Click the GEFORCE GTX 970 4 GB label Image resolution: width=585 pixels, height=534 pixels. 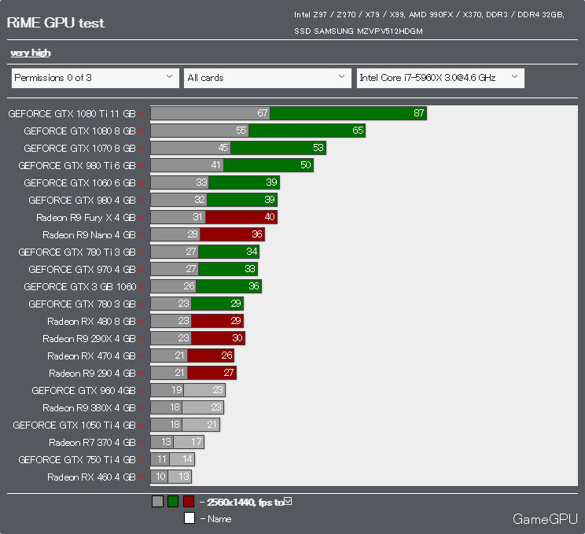pyautogui.click(x=82, y=270)
